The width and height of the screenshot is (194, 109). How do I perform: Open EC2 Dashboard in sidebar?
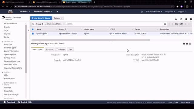[x=10, y=24]
